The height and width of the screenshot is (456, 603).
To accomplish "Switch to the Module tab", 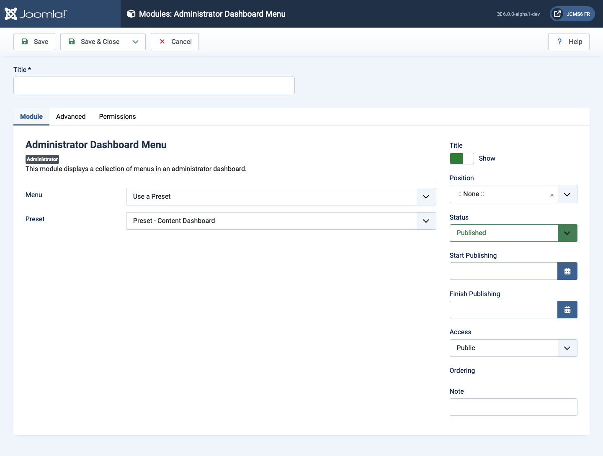I will point(31,116).
